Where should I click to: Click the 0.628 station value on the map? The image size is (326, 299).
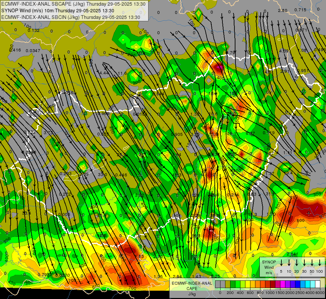coord(103,134)
